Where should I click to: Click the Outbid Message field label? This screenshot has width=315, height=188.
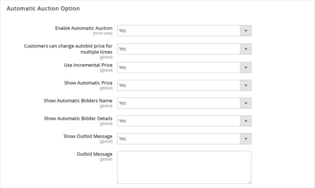click(94, 154)
